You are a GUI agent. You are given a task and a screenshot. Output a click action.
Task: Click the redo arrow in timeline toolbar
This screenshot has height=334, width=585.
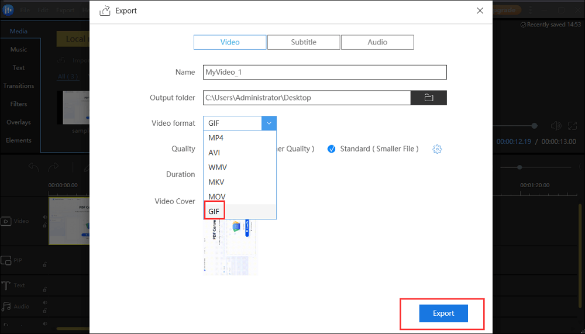(53, 168)
